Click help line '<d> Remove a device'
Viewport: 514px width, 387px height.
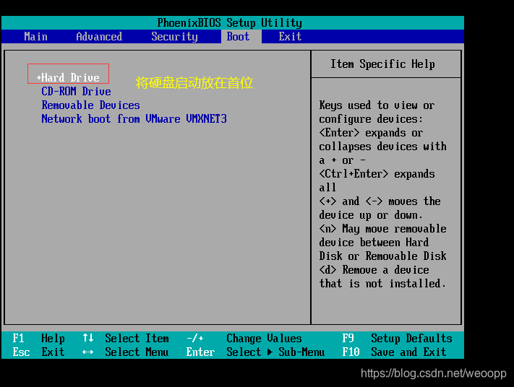click(374, 270)
